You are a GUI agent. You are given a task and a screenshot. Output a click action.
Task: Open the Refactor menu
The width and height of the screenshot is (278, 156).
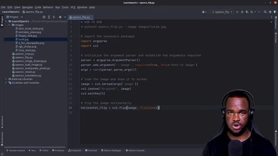[48, 7]
